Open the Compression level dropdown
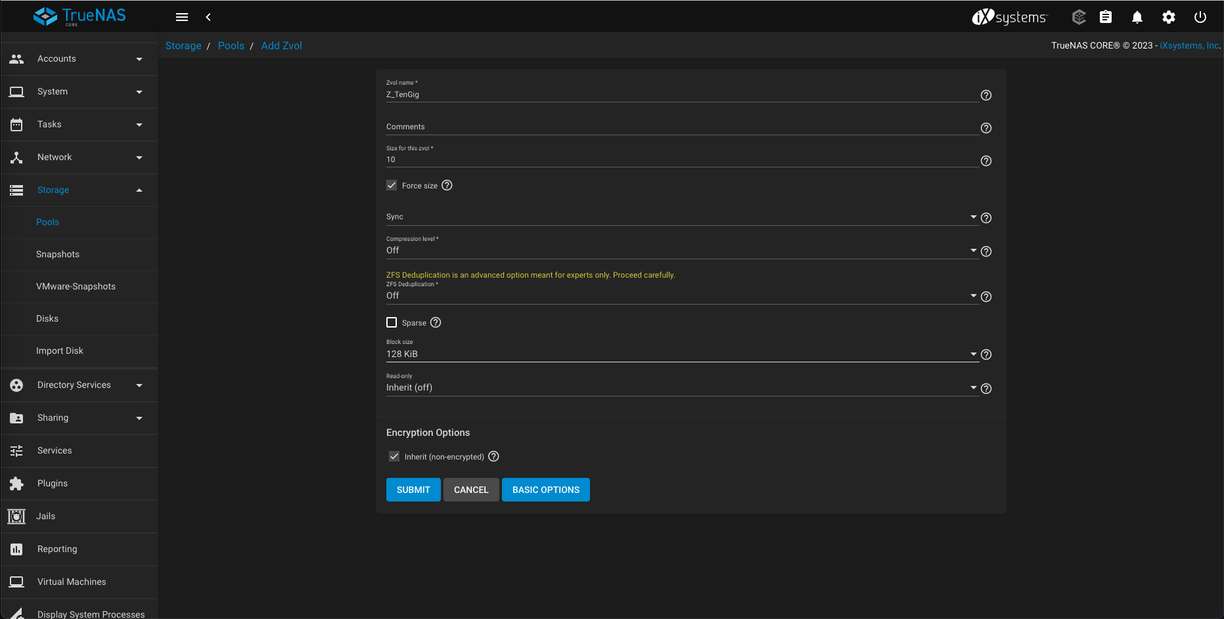Image resolution: width=1224 pixels, height=619 pixels. tap(681, 250)
